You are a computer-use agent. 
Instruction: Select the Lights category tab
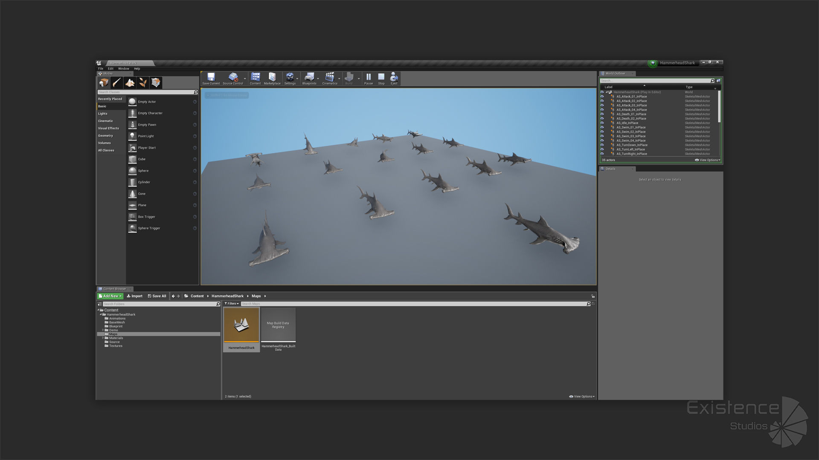pos(103,114)
